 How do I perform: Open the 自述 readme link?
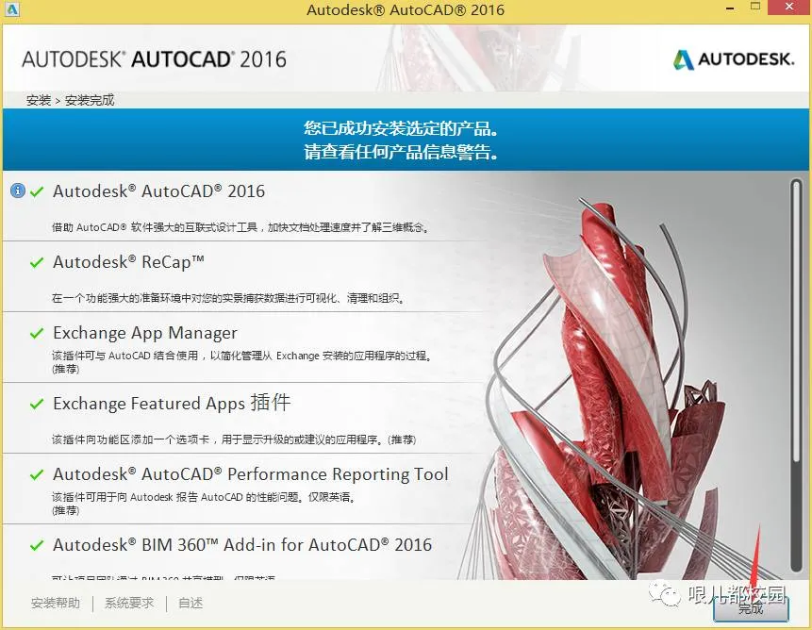[191, 603]
